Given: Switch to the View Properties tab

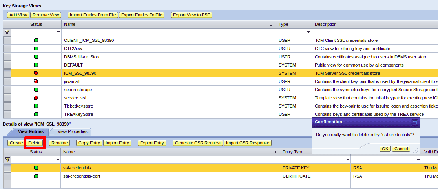Looking at the screenshot, I should (73, 131).
